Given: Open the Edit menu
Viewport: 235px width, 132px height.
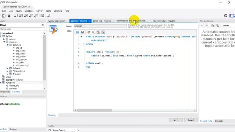Looking at the screenshot, I should (x=4, y=11).
